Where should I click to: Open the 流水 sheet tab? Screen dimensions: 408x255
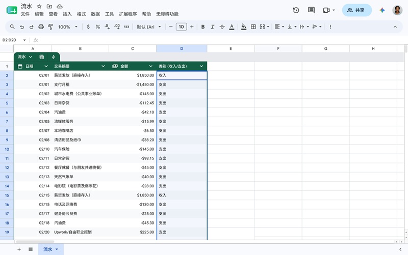(50, 249)
